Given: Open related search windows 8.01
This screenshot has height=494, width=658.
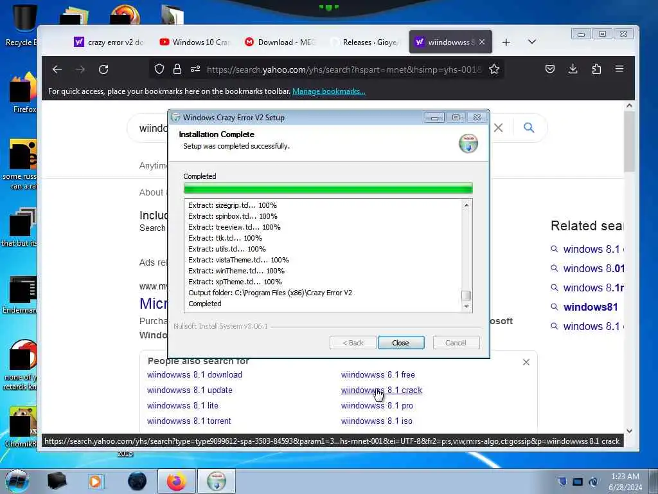Looking at the screenshot, I should [593, 268].
